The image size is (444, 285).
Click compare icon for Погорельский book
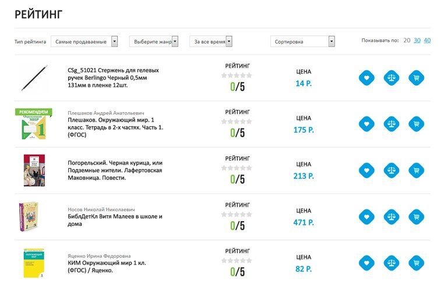click(392, 170)
